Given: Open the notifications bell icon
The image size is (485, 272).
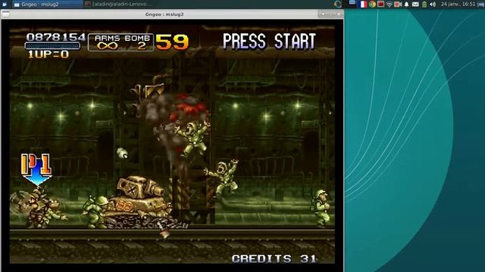Looking at the screenshot, I should (x=406, y=4).
